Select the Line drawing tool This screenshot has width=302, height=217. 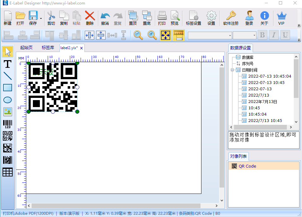point(8,76)
